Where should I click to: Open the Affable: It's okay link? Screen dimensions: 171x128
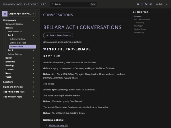coord(58,125)
